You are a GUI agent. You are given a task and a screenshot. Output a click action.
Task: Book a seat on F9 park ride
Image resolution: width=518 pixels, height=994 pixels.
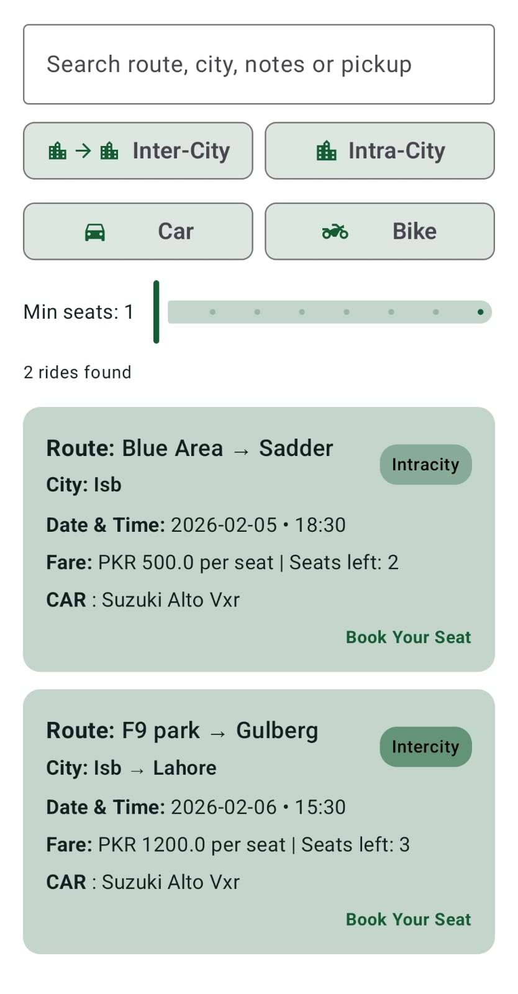(408, 919)
